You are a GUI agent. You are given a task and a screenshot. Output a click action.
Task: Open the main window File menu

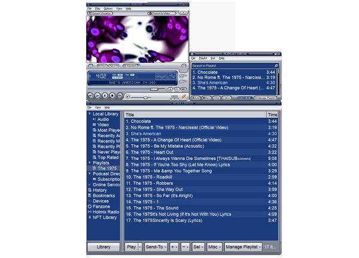click(x=89, y=9)
